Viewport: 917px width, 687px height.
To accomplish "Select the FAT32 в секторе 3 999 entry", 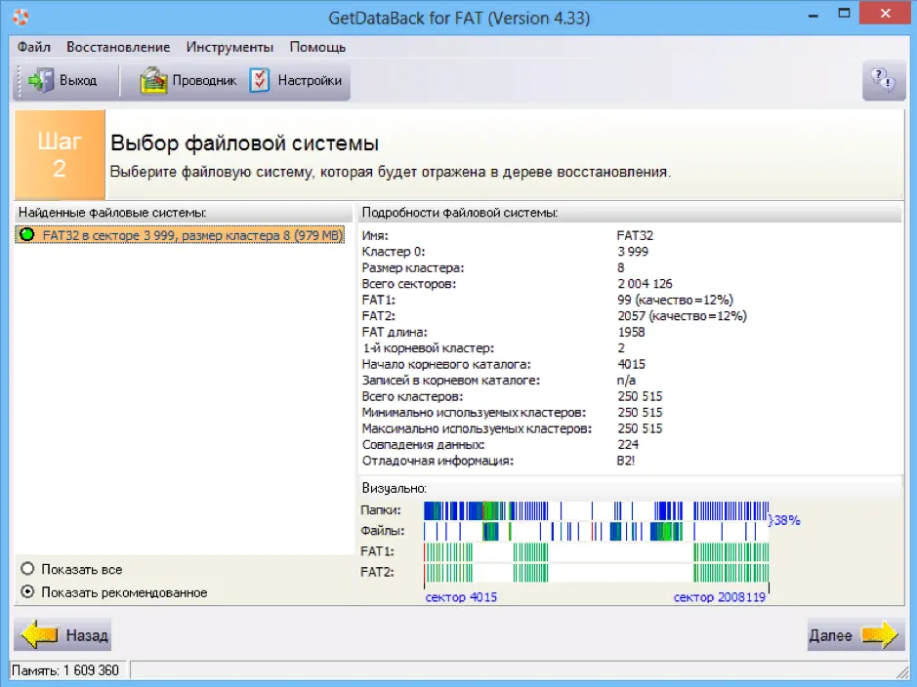I will [180, 235].
